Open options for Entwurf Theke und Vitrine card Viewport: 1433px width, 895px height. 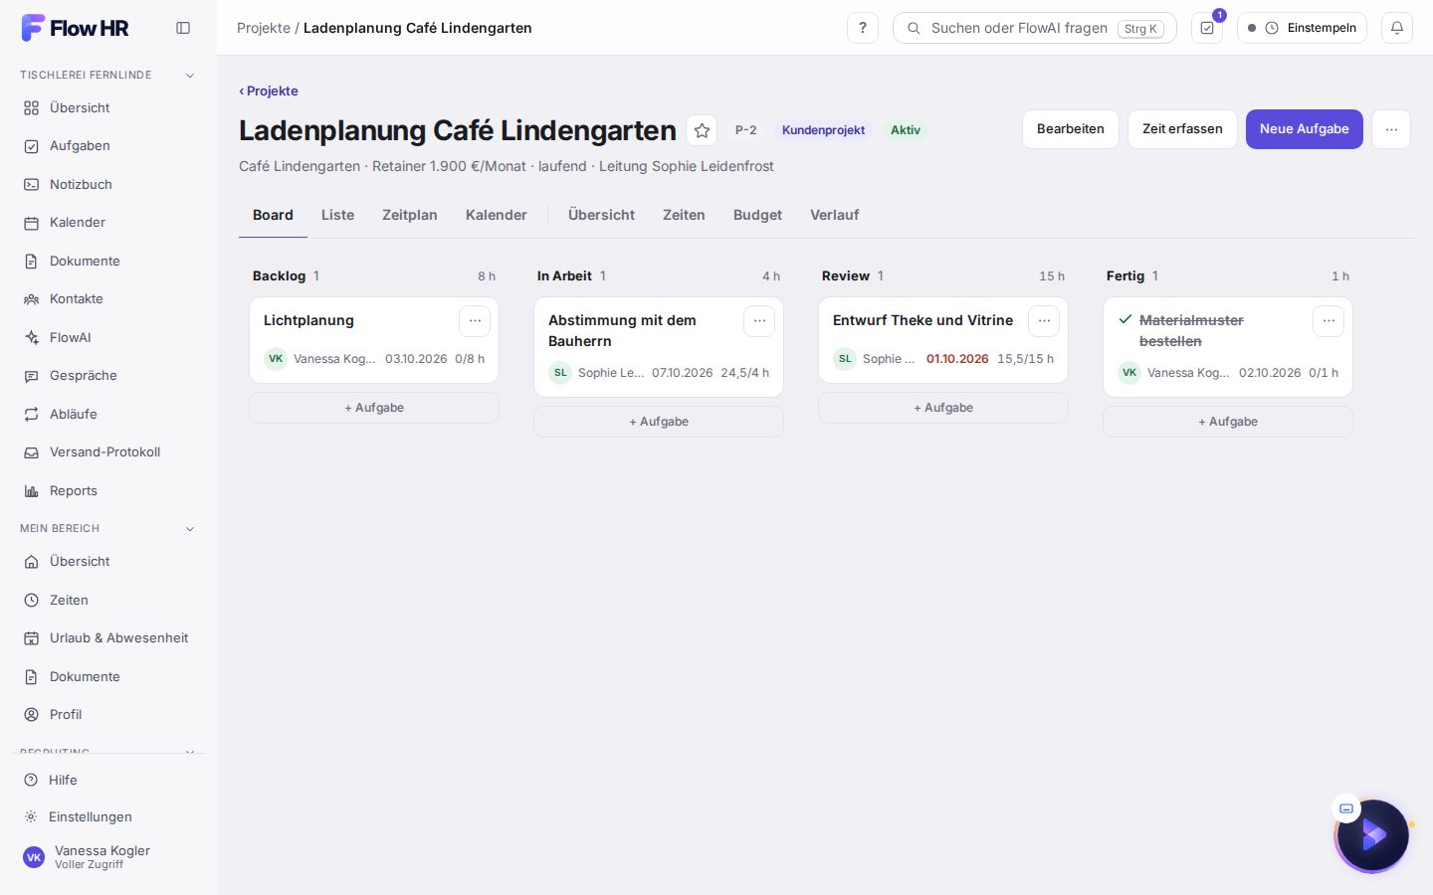(1044, 321)
